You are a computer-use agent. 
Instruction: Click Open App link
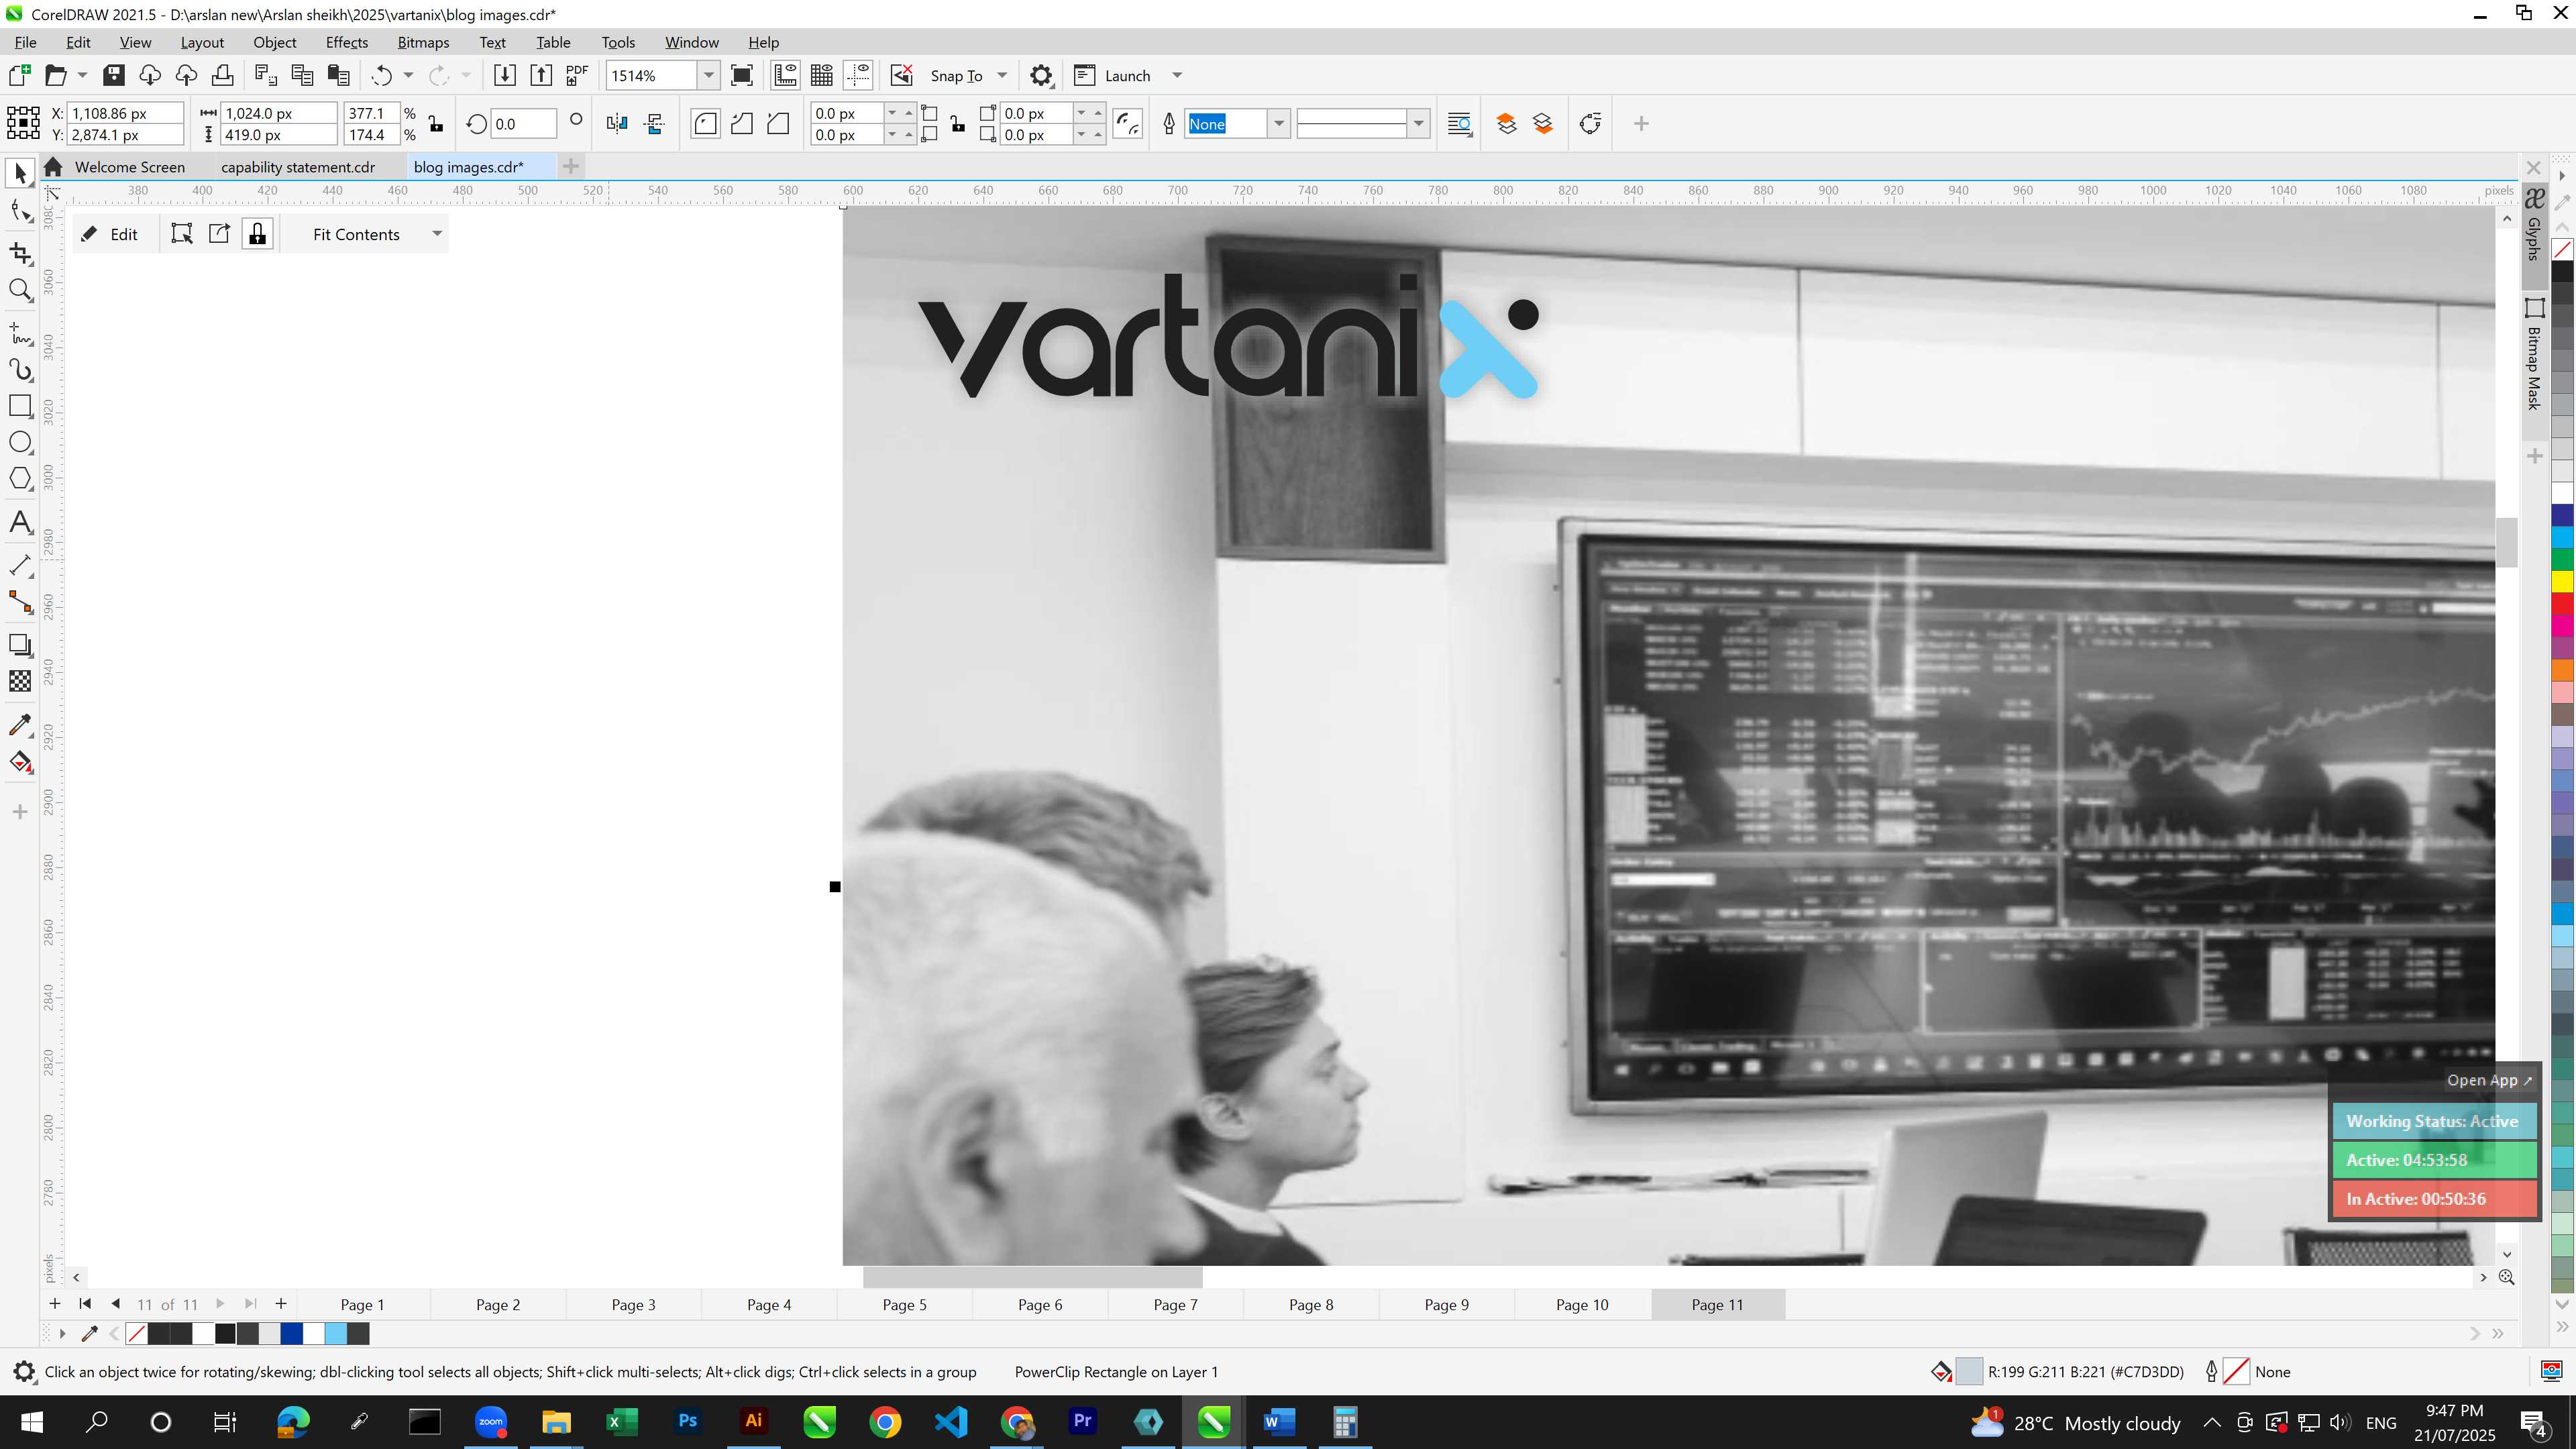[2489, 1081]
